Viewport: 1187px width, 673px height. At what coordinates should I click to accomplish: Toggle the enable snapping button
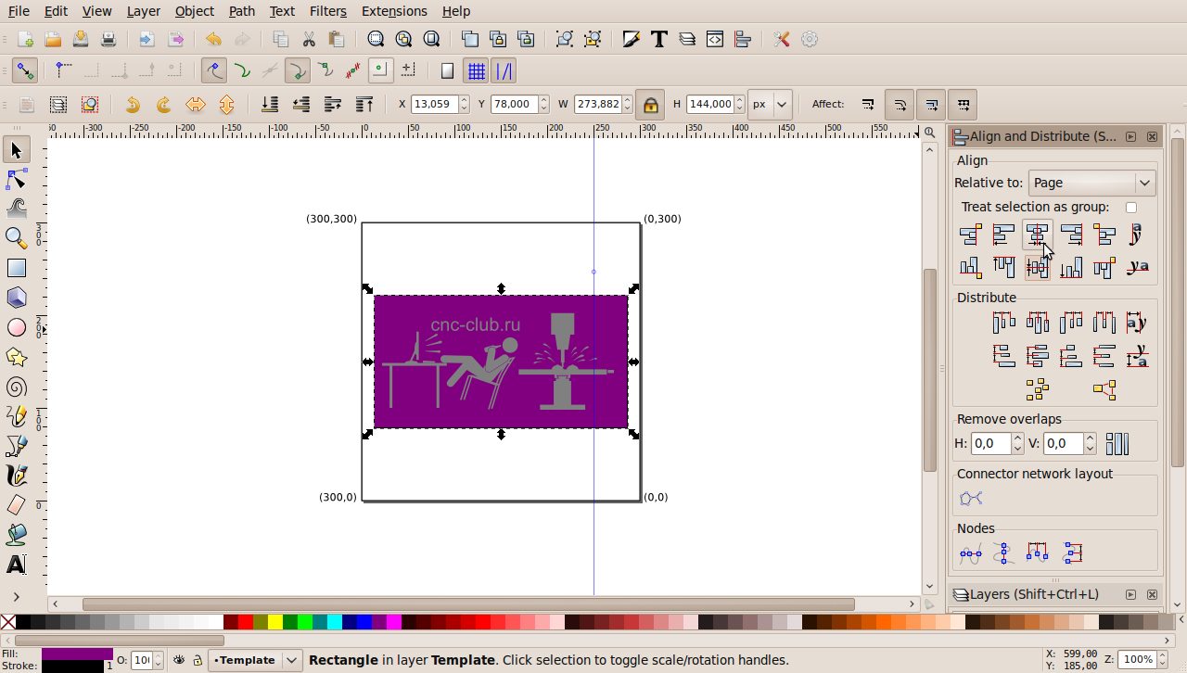point(25,71)
